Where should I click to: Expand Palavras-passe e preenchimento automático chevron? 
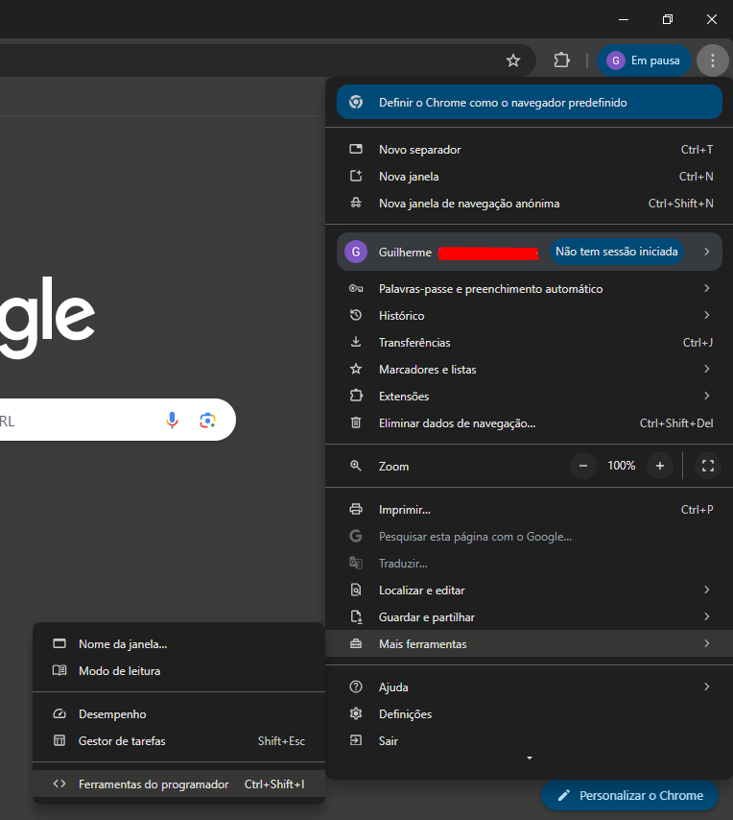click(706, 288)
